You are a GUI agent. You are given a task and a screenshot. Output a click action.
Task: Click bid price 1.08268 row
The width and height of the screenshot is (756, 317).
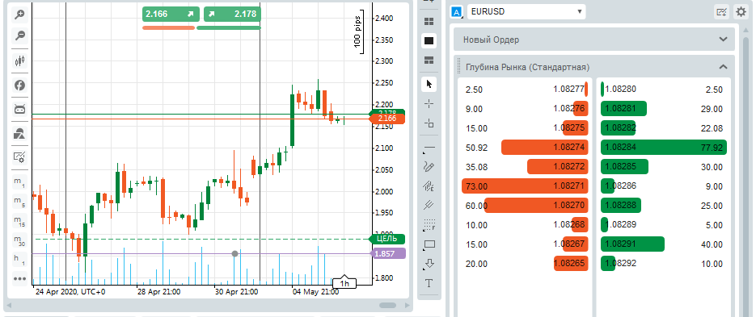click(x=524, y=224)
